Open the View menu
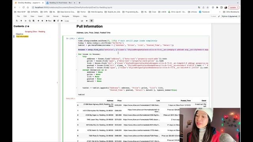 tap(32, 16)
